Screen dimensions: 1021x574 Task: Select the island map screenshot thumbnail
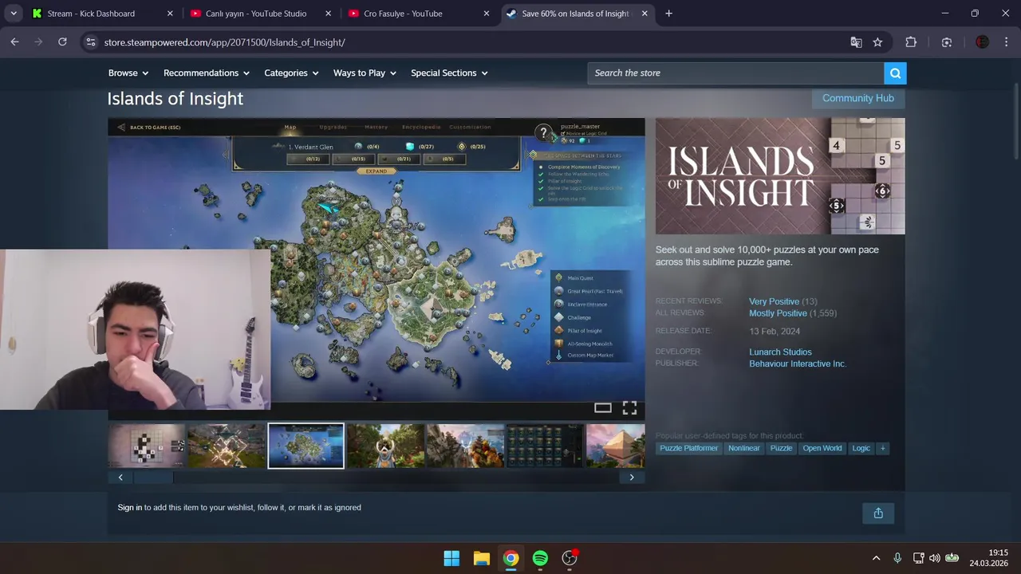[306, 446]
